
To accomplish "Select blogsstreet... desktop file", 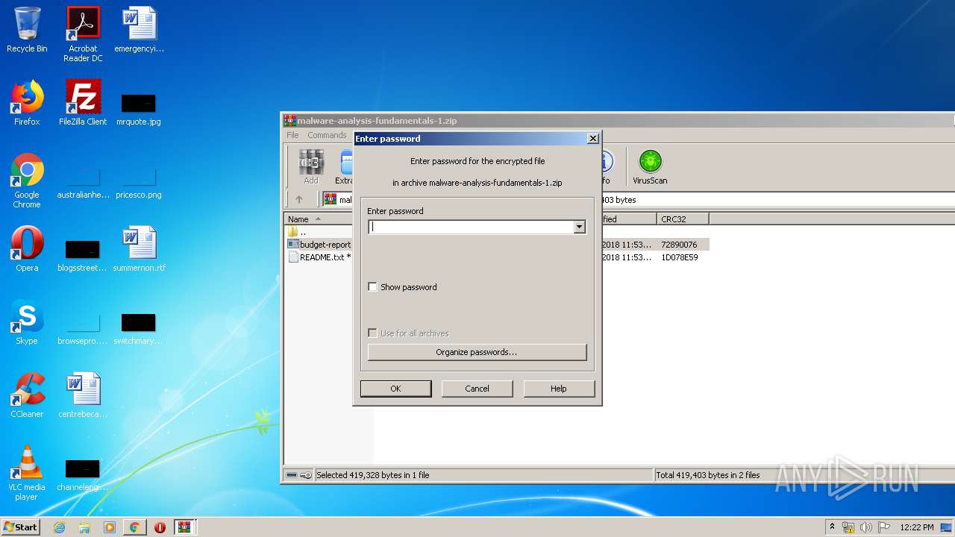I will click(x=83, y=255).
